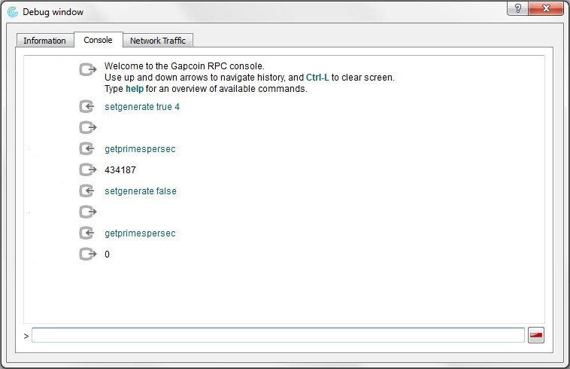Image resolution: width=570 pixels, height=369 pixels.
Task: Click the bold 'help' keyword in the welcome text
Action: [x=135, y=89]
